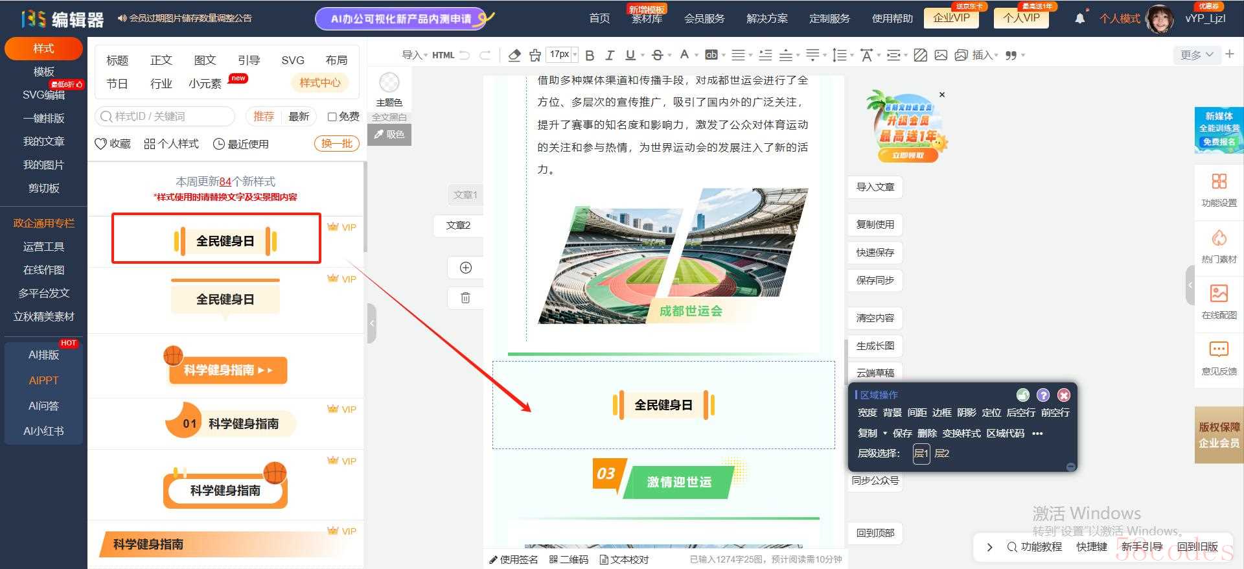Open 会员服务 in top navigation

(704, 18)
